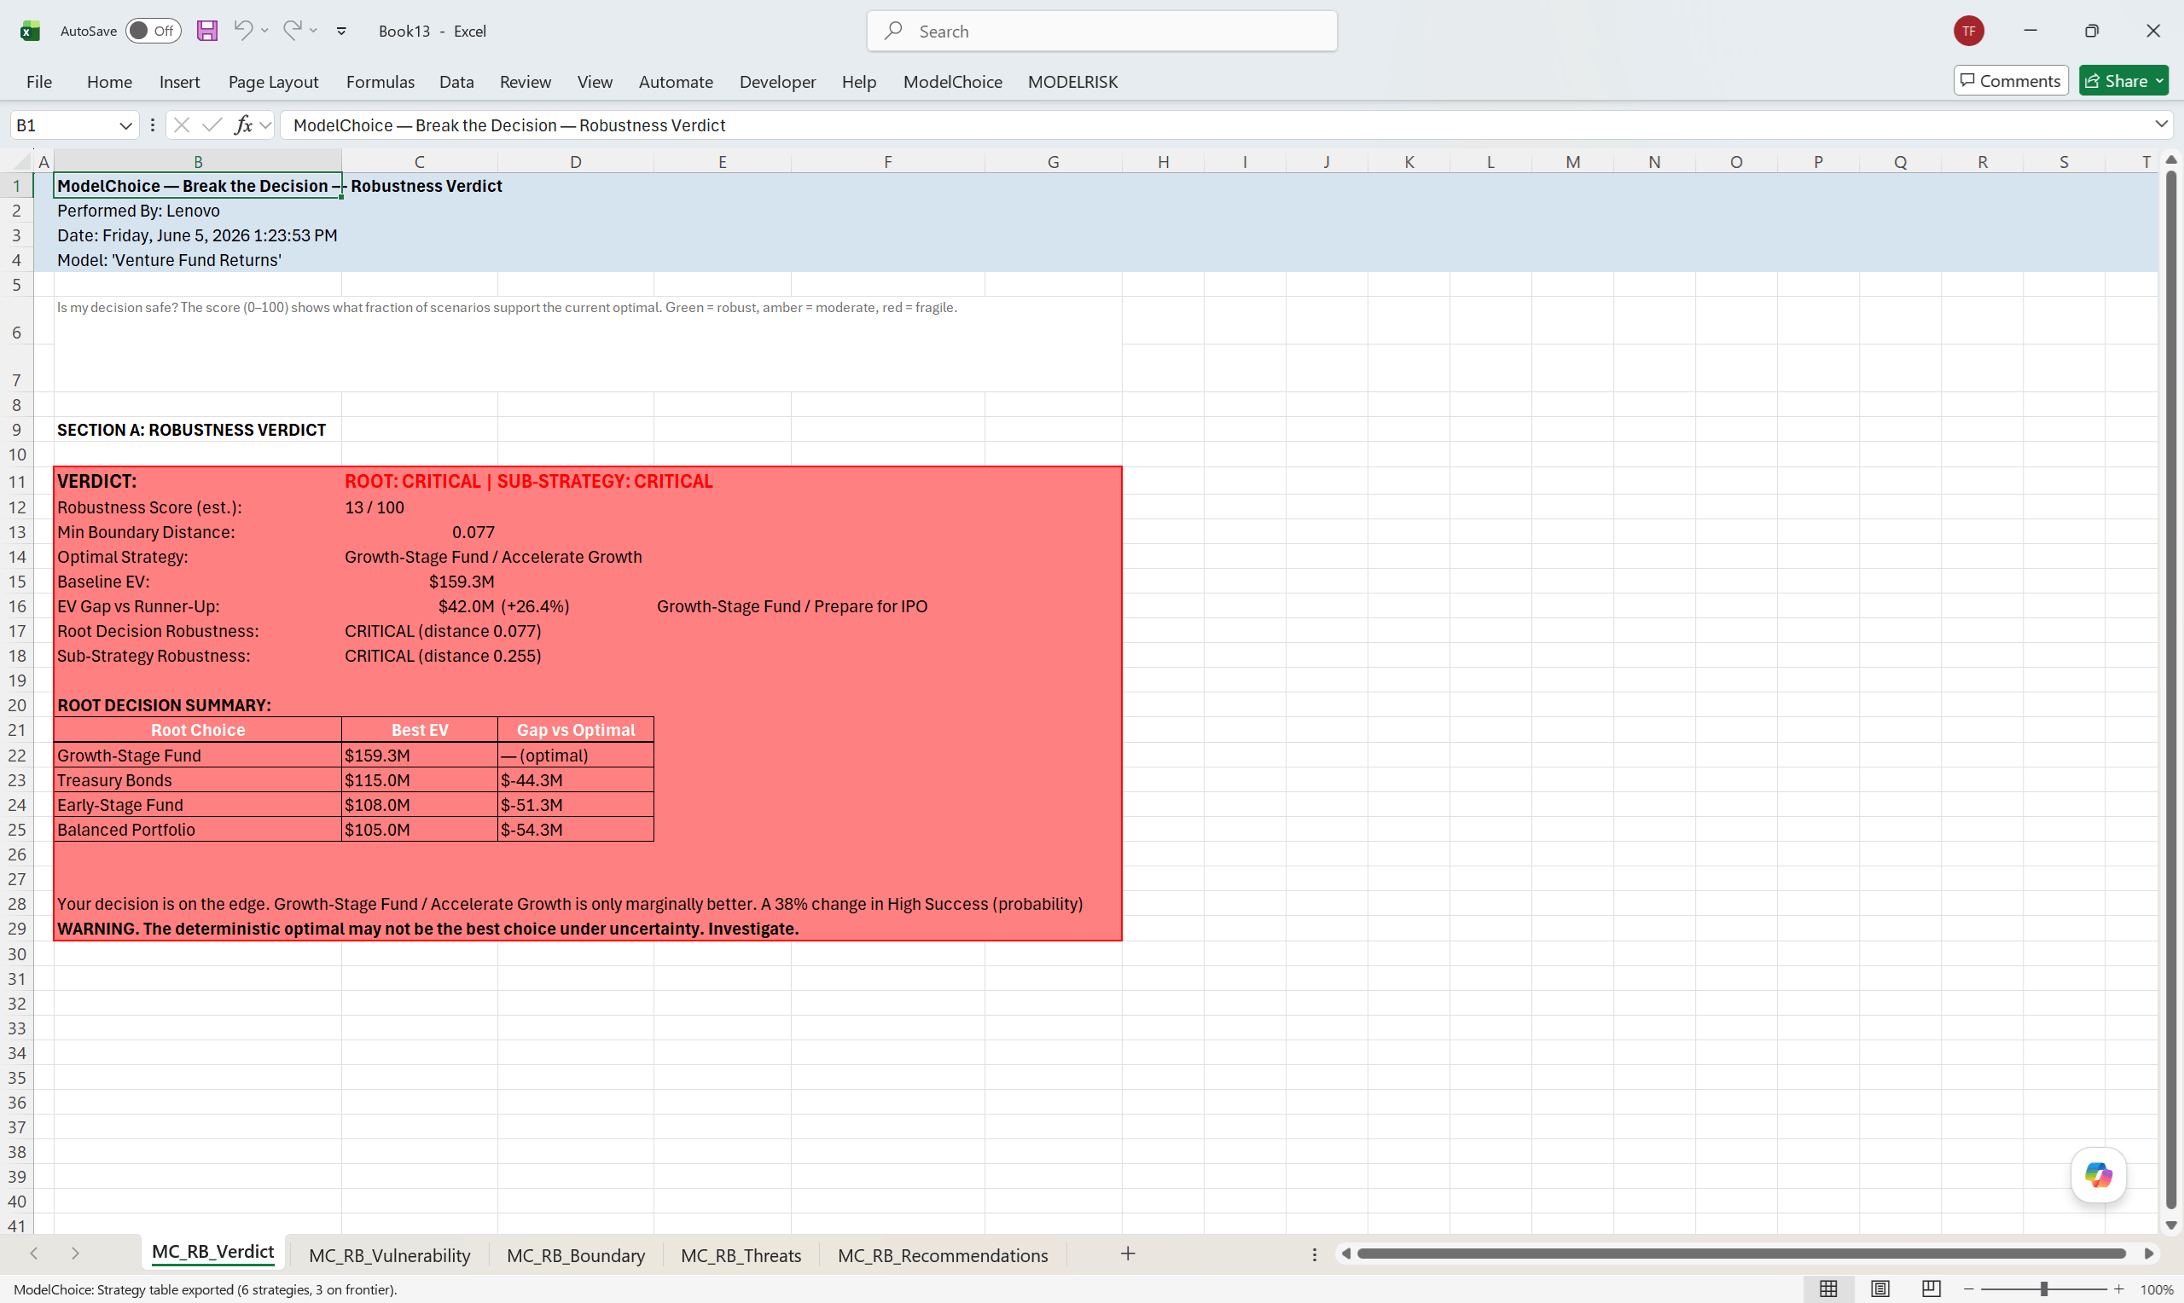Open Customize Quick Access Toolbar dropdown
This screenshot has width=2184, height=1303.
[341, 31]
